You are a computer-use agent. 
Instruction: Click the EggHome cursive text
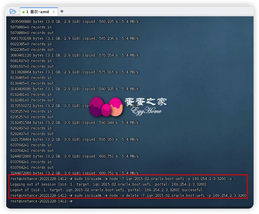pyautogui.click(x=146, y=111)
